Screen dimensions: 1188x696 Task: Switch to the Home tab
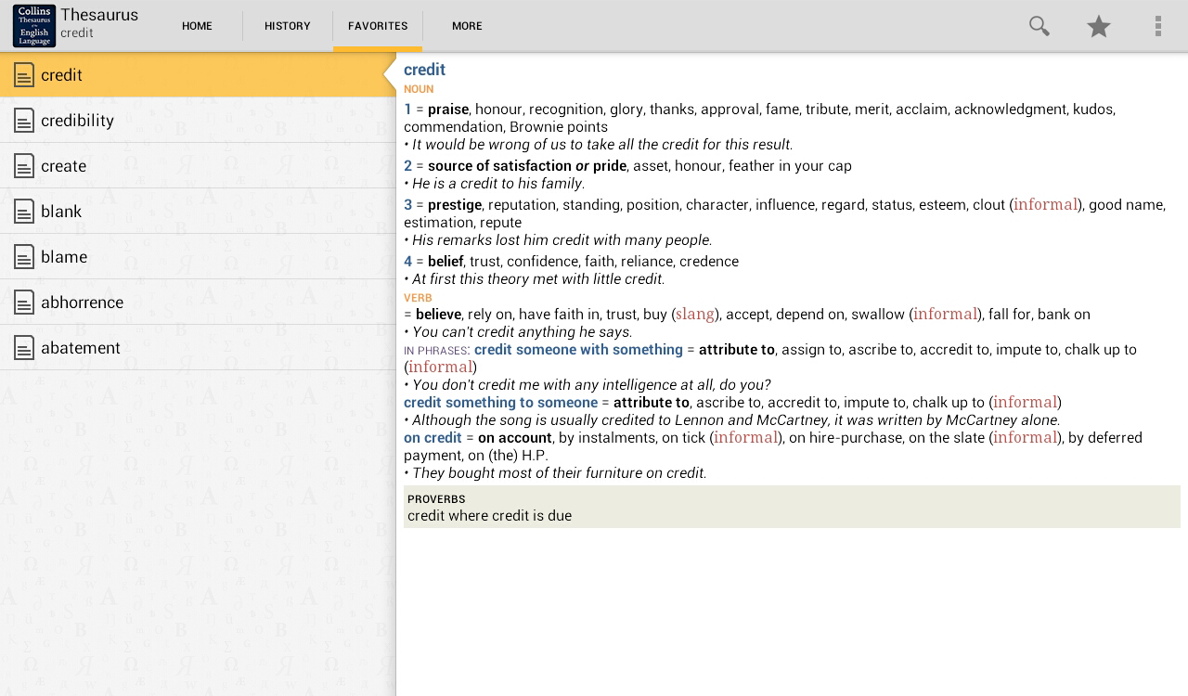point(197,26)
